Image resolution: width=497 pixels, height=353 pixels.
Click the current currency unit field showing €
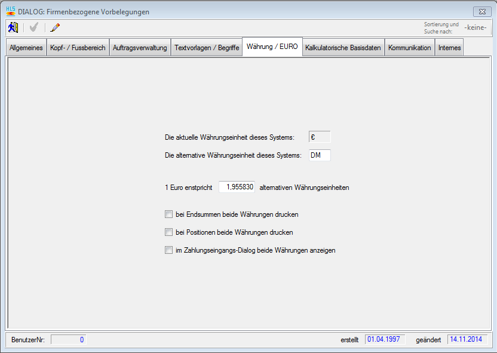(319, 137)
